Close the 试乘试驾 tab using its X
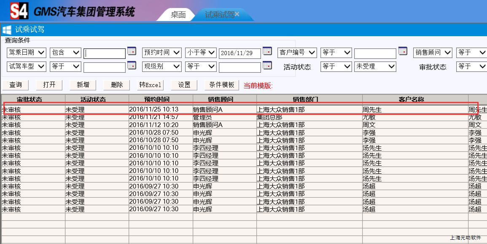The height and width of the screenshot is (244, 487). pyautogui.click(x=237, y=14)
